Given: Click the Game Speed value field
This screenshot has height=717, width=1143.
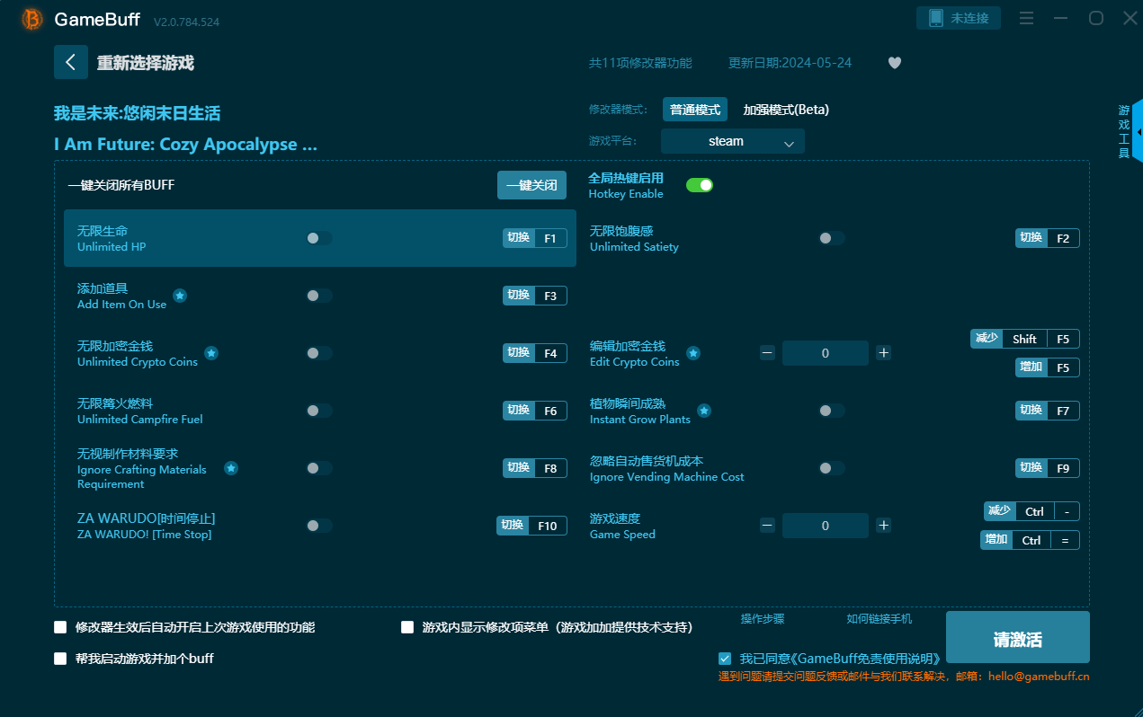Looking at the screenshot, I should [x=826, y=526].
